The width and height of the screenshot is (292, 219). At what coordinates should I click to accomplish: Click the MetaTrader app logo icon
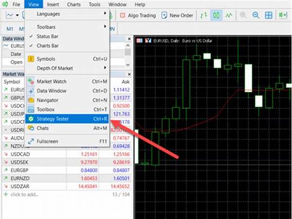(x=5, y=4)
